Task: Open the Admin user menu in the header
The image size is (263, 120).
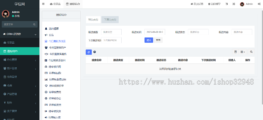Action: click(246, 4)
